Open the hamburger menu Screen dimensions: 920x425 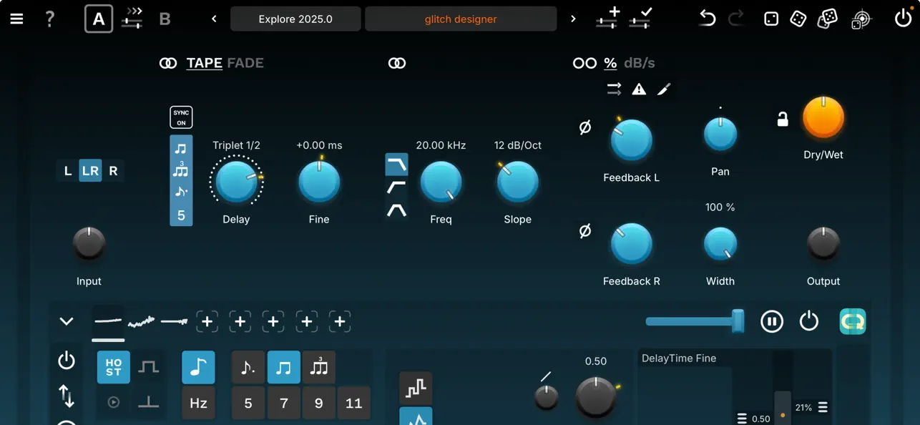[16, 19]
